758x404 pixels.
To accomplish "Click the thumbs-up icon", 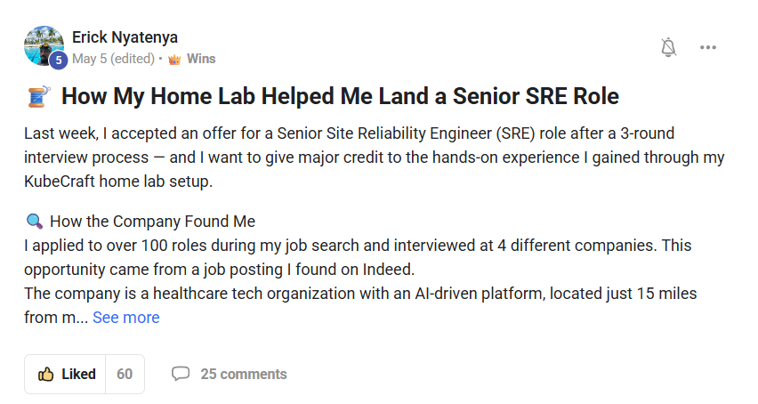I will pos(46,374).
